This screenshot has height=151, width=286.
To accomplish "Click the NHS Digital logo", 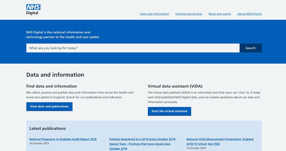I will 33,10.
